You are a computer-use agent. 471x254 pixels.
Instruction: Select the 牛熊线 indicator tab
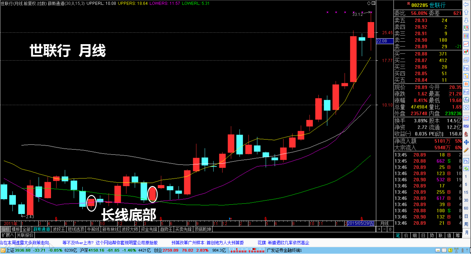pos(93,229)
